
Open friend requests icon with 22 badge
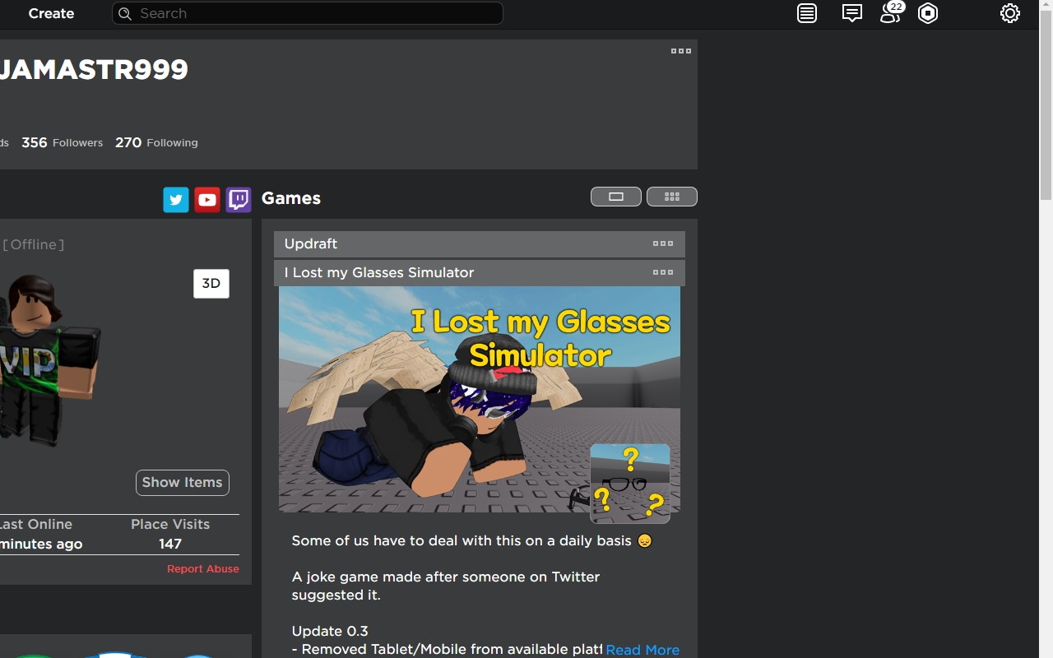pyautogui.click(x=892, y=12)
